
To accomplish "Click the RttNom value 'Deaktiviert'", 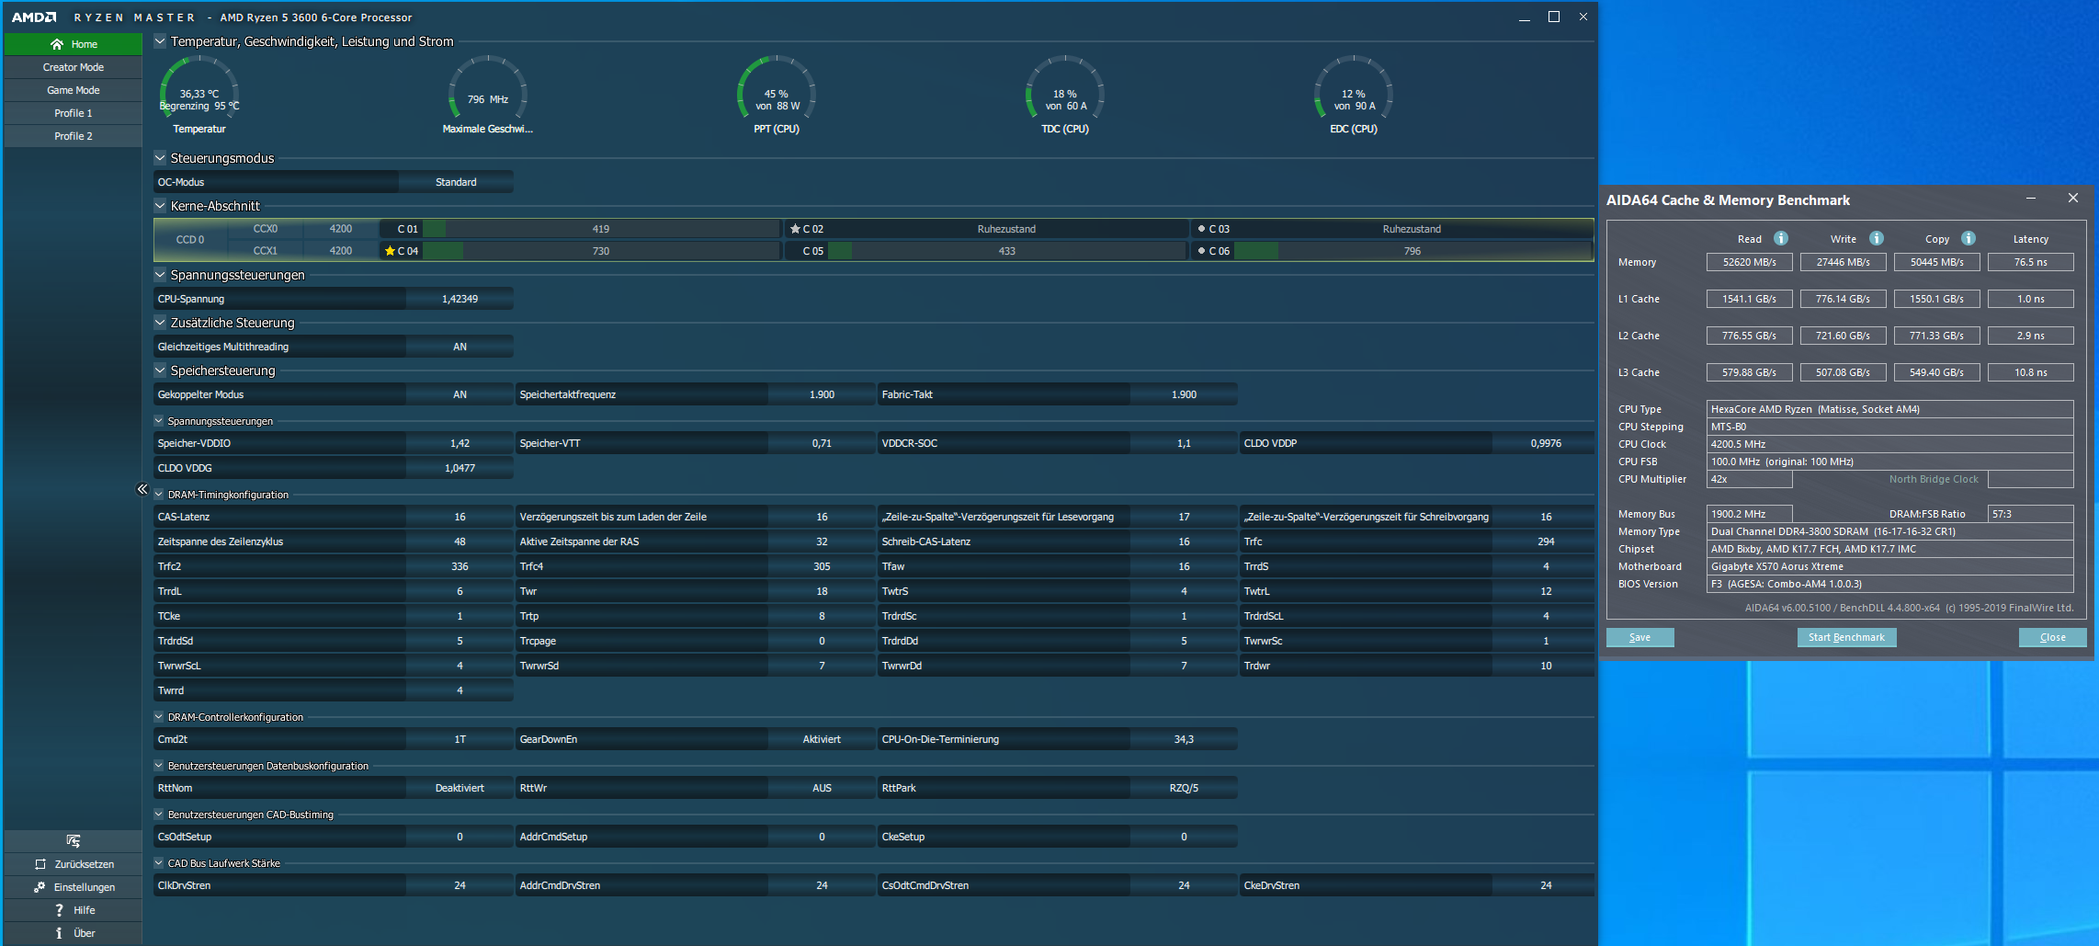I will [x=460, y=788].
